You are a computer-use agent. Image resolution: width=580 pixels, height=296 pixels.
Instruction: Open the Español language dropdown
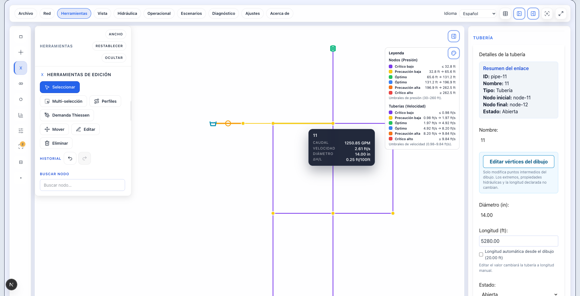(x=478, y=14)
